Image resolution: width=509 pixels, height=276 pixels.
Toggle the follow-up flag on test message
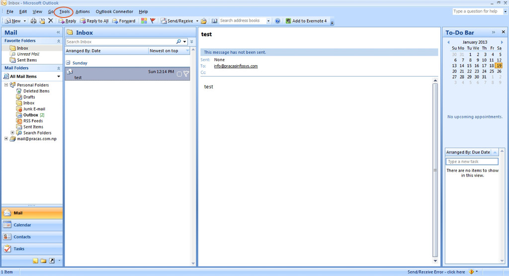[186, 74]
